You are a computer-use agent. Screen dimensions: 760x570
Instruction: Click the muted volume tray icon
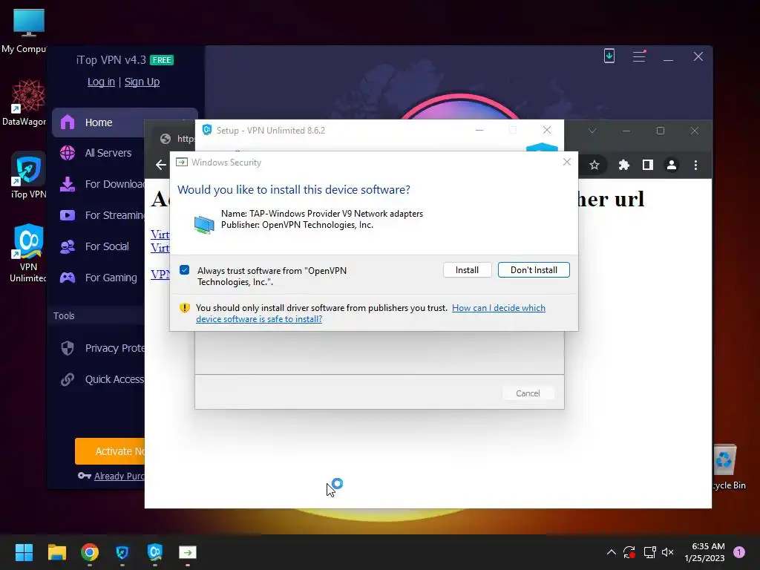click(668, 552)
